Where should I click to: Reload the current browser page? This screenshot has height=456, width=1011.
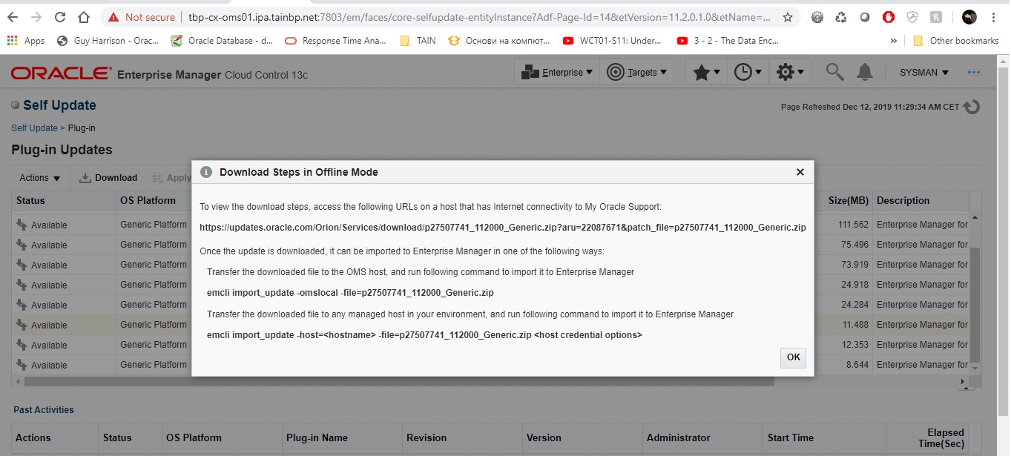[60, 17]
